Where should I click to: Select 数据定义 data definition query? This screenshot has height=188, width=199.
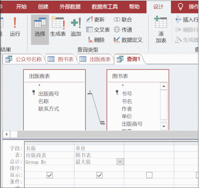click(128, 40)
